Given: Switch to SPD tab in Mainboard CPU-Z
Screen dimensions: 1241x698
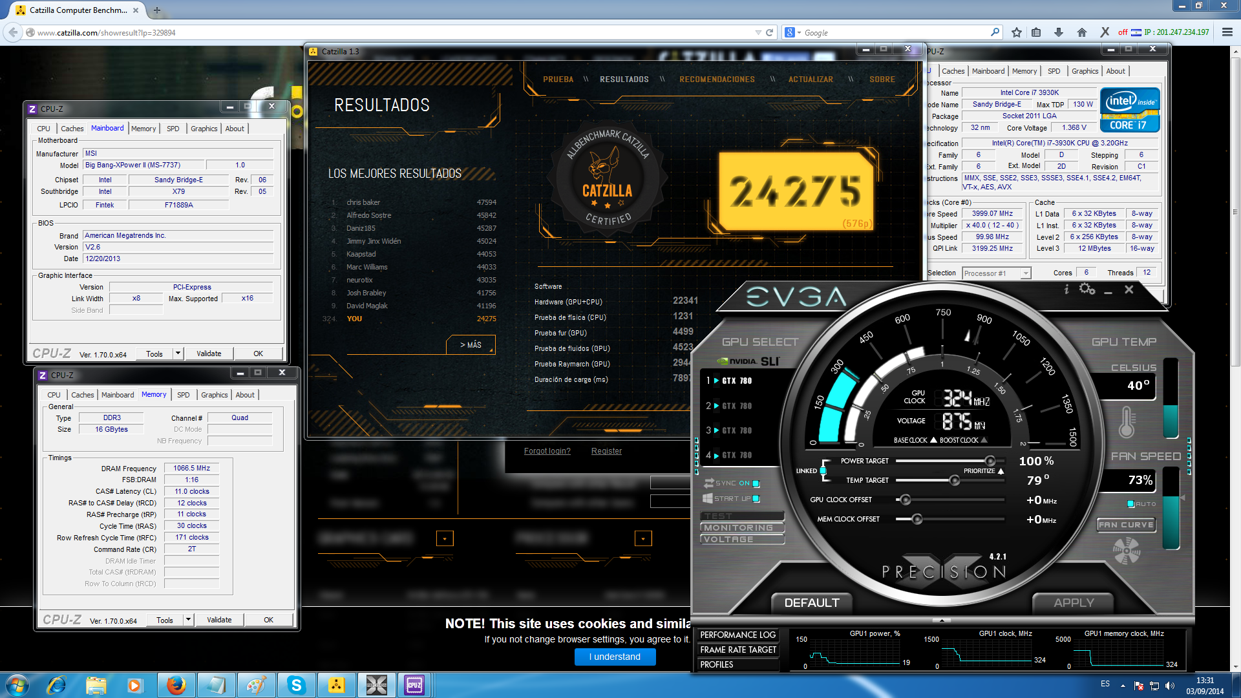Looking at the screenshot, I should click(x=173, y=129).
